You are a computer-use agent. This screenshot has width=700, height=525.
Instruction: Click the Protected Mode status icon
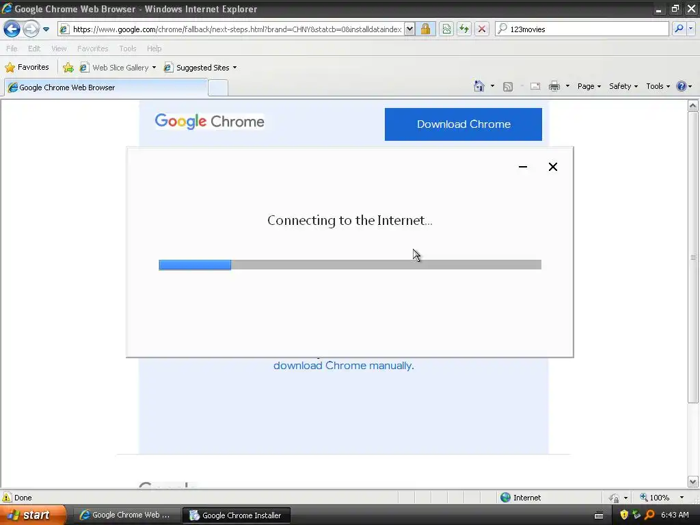[615, 498]
